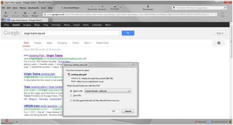Select the Save File radio button

pyautogui.click(x=71, y=96)
